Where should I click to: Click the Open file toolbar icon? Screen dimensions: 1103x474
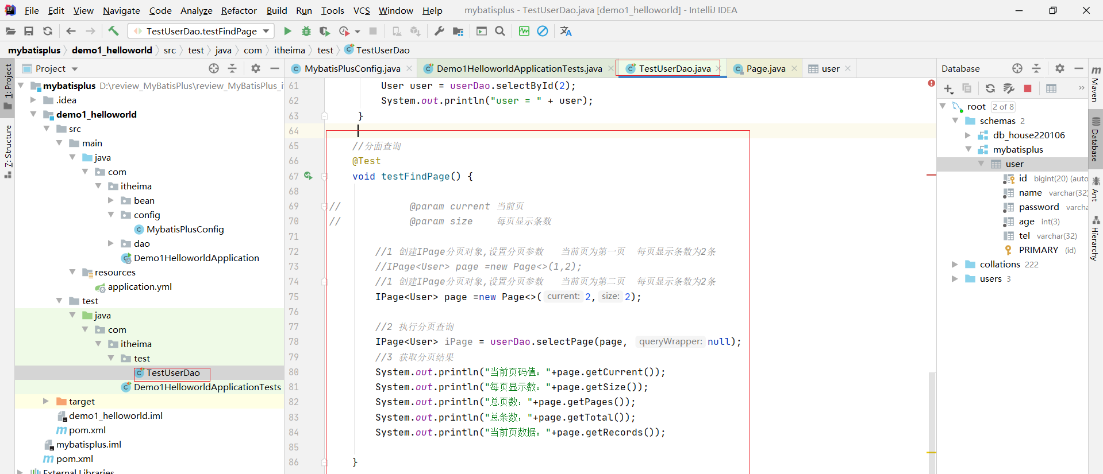click(x=10, y=32)
